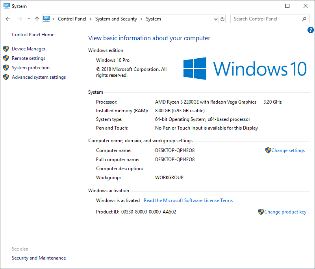Viewport: 315px width, 269px height.
Task: Click the computer icon in address bar
Action: 47,19
